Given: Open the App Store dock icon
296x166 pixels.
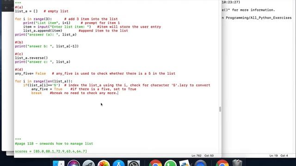Looking at the screenshot, I should 118,163.
